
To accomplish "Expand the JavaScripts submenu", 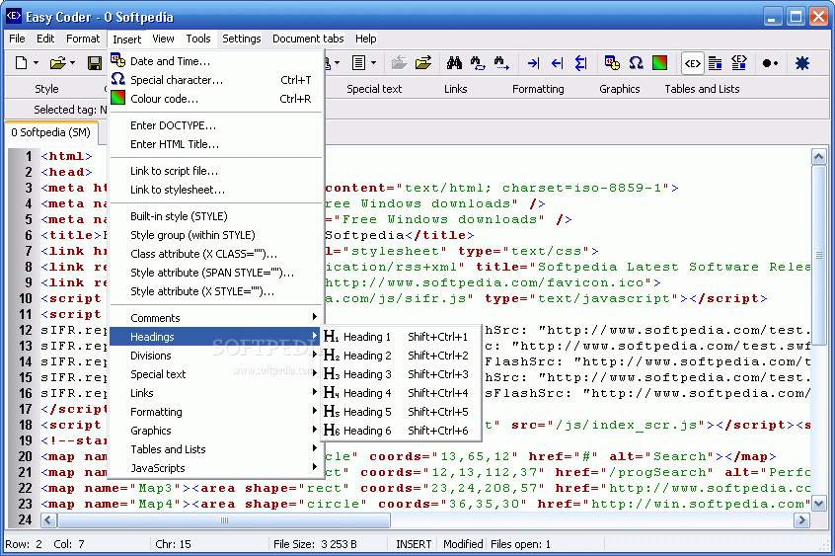I will coord(216,468).
